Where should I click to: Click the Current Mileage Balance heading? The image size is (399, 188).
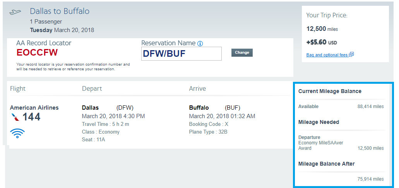[x=330, y=91]
